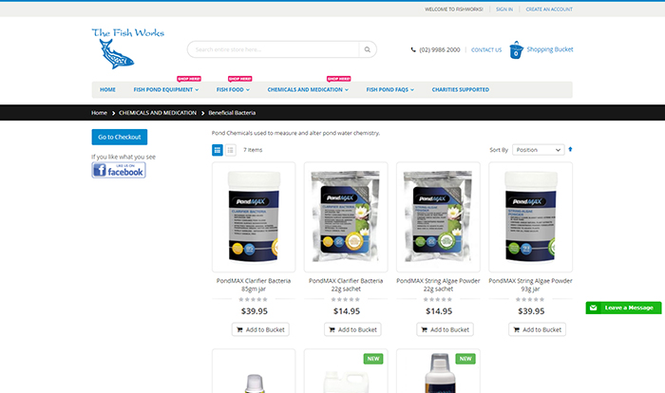Open PondMAX String Algae Powder 93g jar image
Screen dimensions: 665x393
click(x=530, y=217)
